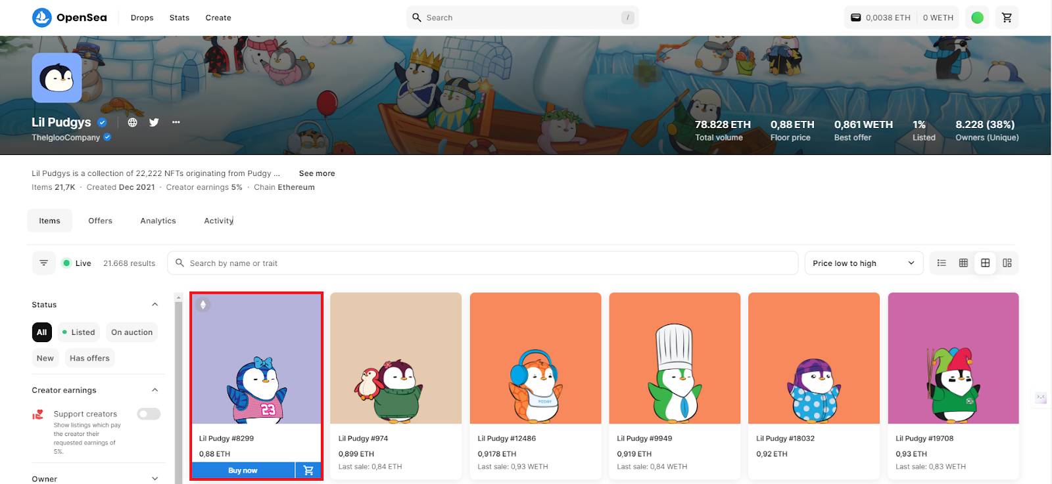Image resolution: width=1052 pixels, height=484 pixels.
Task: Switch to the Activity tab
Action: [x=218, y=221]
